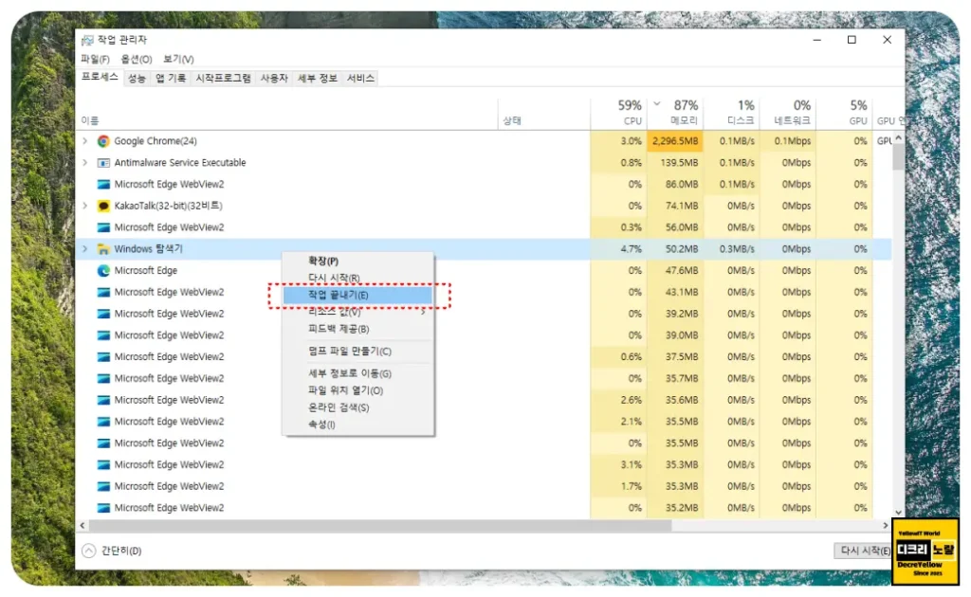Choose 덤프 파일 만들기(C) in context menu
This screenshot has height=597, width=971.
pyautogui.click(x=357, y=352)
